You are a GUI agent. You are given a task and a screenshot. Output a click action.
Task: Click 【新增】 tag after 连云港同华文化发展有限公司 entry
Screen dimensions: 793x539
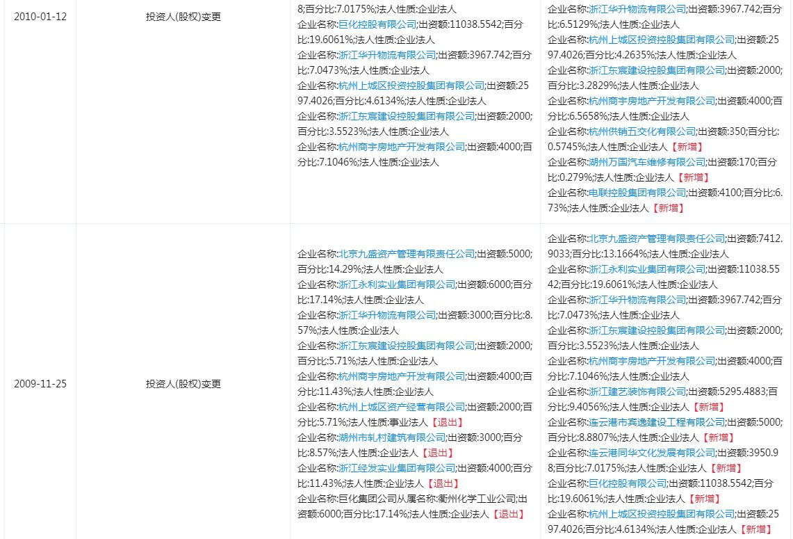[726, 468]
